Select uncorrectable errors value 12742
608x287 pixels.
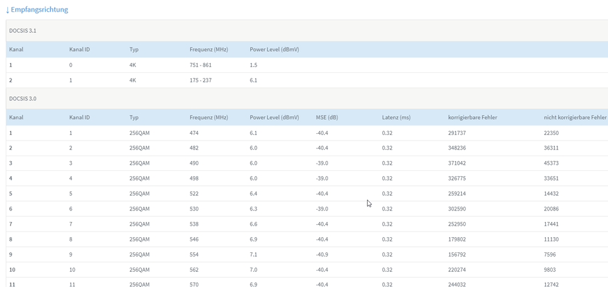pyautogui.click(x=551, y=285)
